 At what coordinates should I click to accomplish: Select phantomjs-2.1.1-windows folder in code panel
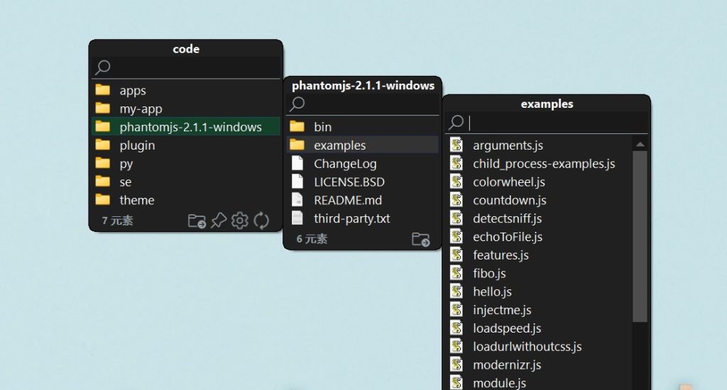coord(185,126)
